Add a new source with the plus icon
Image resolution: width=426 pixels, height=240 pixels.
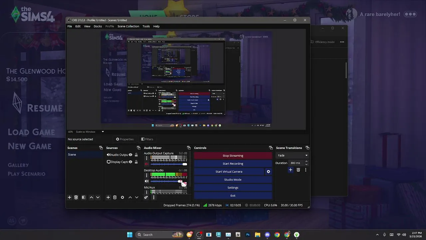108,197
